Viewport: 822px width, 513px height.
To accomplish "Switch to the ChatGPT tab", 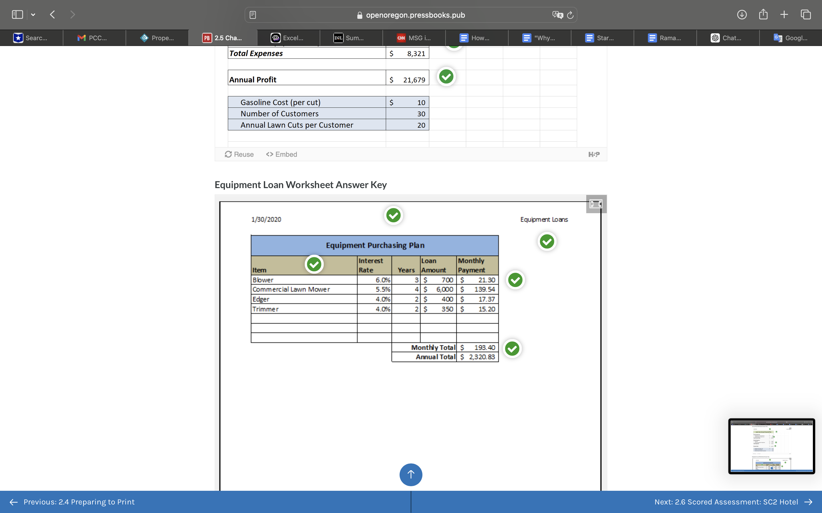I will coord(728,38).
